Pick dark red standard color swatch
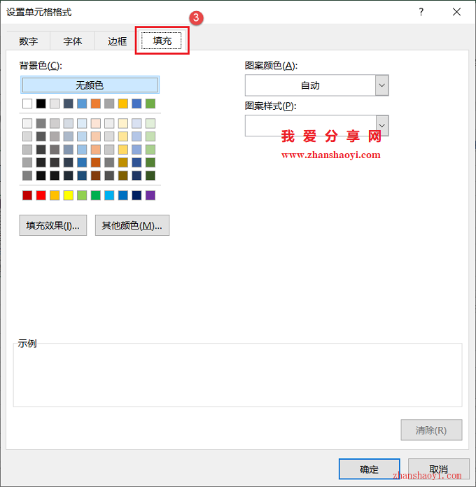 point(27,195)
